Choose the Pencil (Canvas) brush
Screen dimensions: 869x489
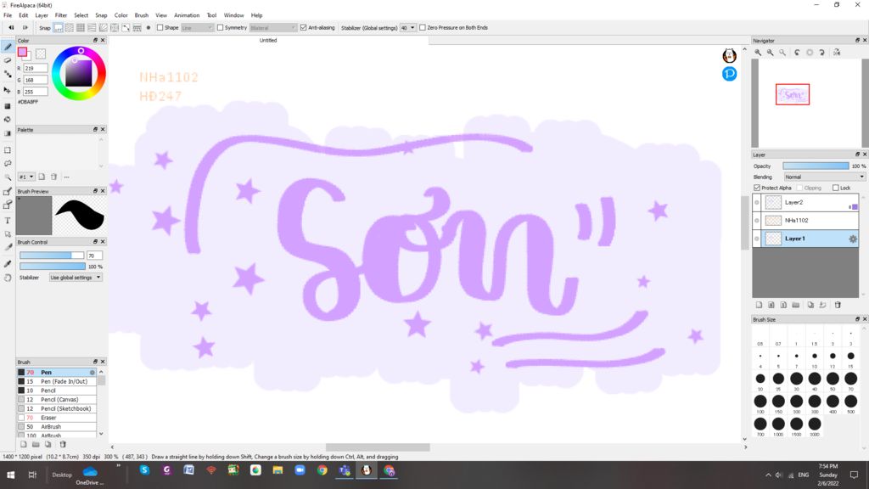pos(57,400)
